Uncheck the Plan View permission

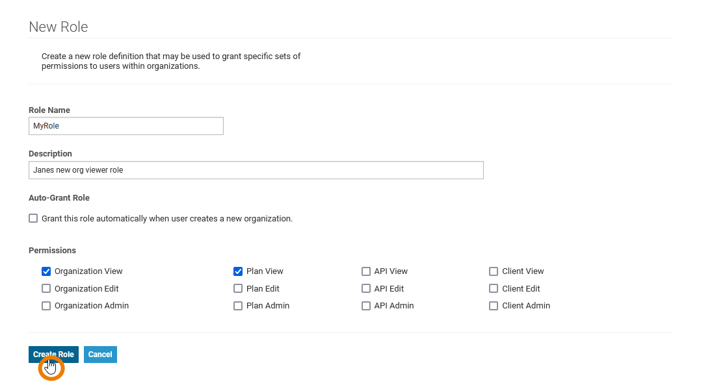pos(238,271)
